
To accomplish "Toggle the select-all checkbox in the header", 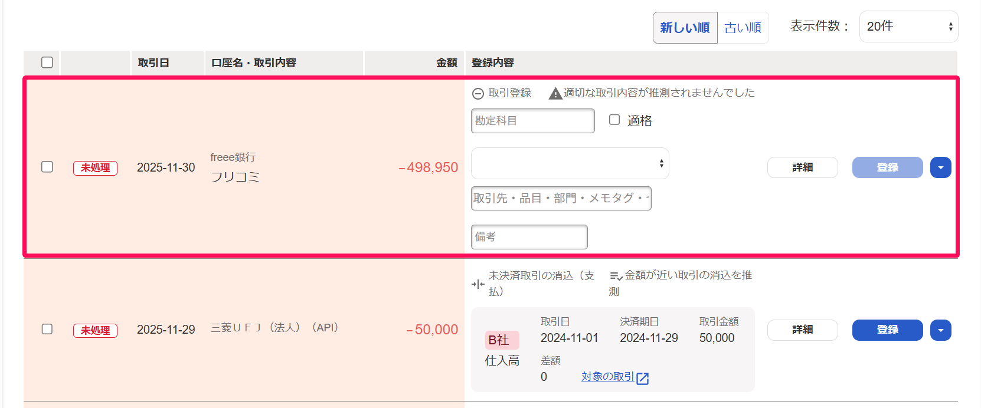I will point(47,62).
